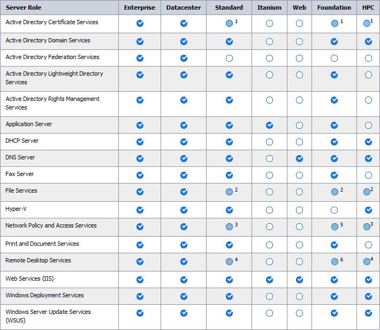
Task: Click the Active Directory Lightweight Directory Services label
Action: (x=54, y=78)
